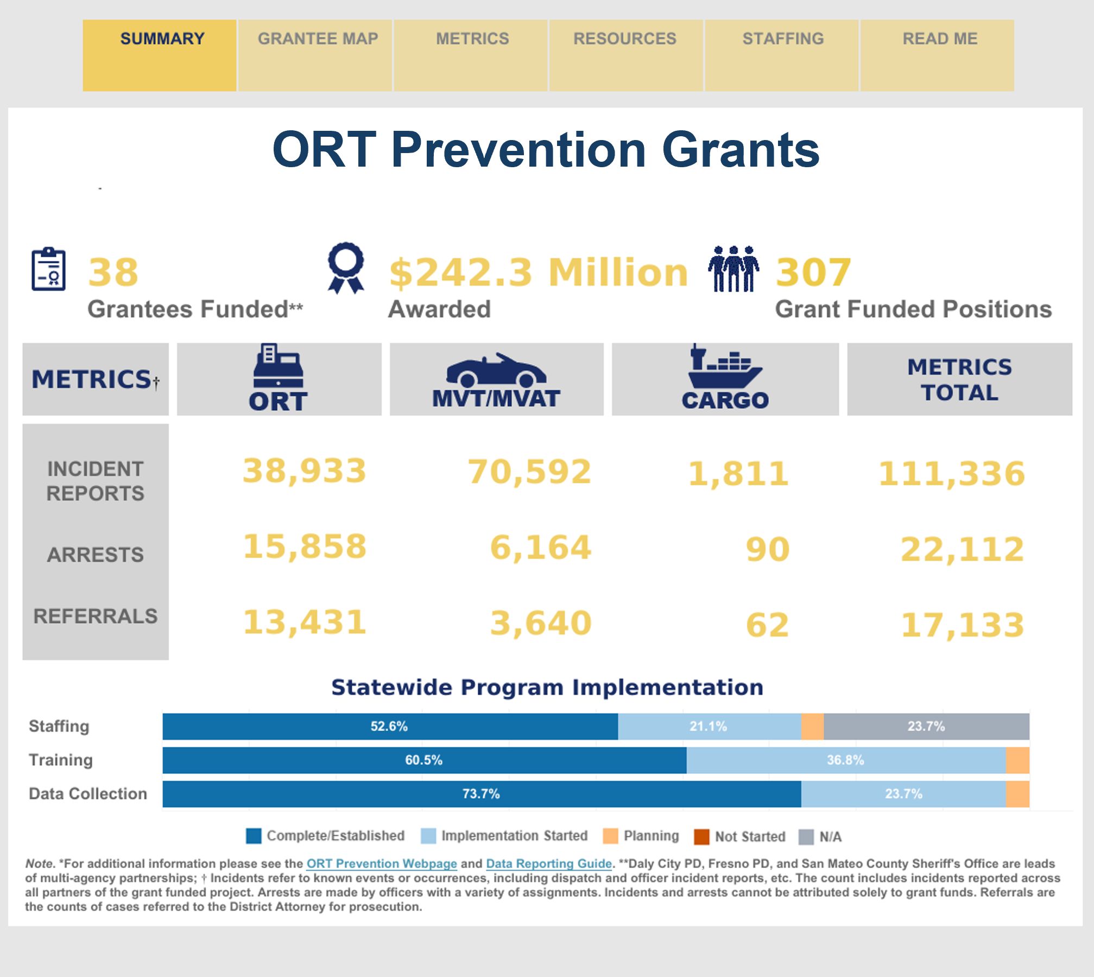The image size is (1094, 977).
Task: Click the grantee certificate clipboard icon
Action: pos(48,269)
